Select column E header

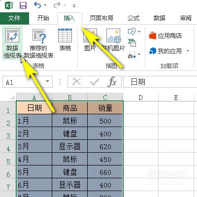pyautogui.click(x=176, y=98)
